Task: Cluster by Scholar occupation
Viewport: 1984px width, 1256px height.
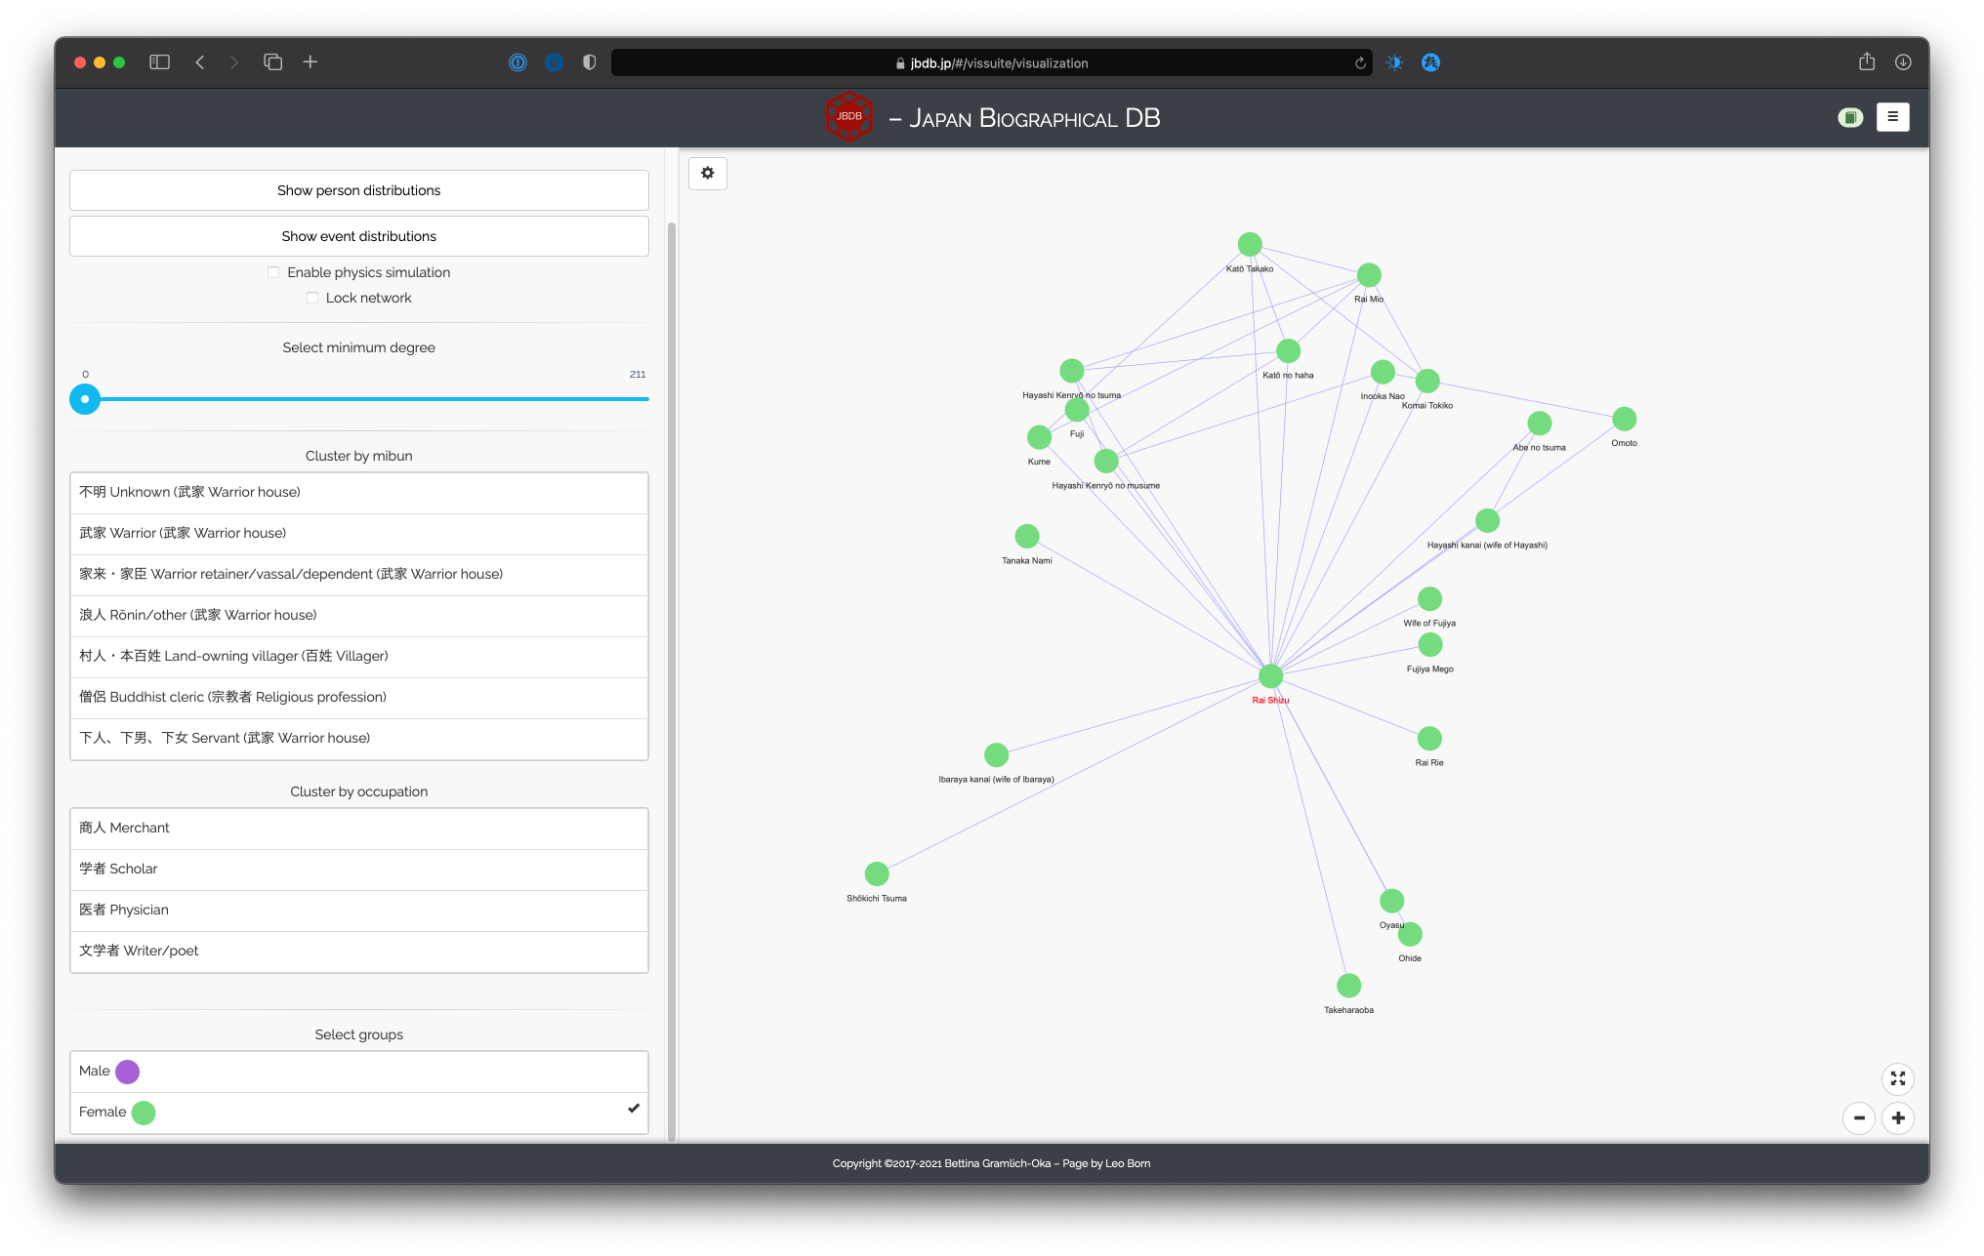Action: (x=359, y=870)
